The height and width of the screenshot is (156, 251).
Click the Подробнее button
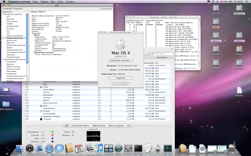click(121, 78)
